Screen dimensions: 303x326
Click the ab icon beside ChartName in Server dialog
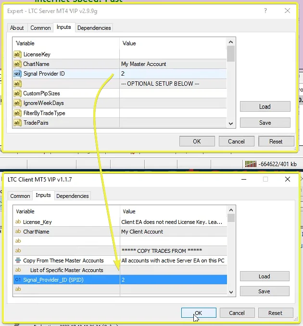[x=17, y=64]
